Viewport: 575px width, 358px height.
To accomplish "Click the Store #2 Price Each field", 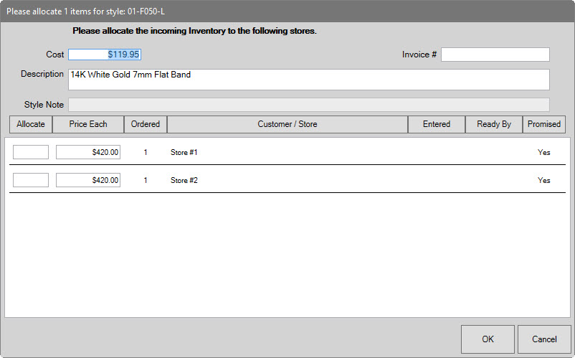I will [x=88, y=180].
